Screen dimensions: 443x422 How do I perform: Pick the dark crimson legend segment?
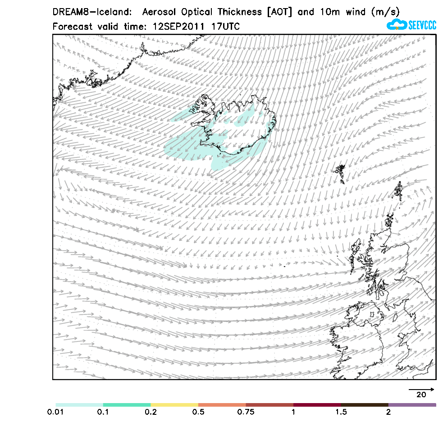coord(317,405)
